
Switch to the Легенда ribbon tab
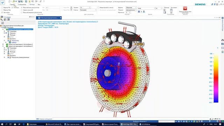tap(32, 5)
